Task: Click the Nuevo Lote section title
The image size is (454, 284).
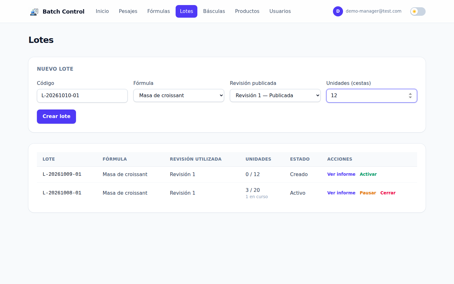Action: click(x=55, y=69)
